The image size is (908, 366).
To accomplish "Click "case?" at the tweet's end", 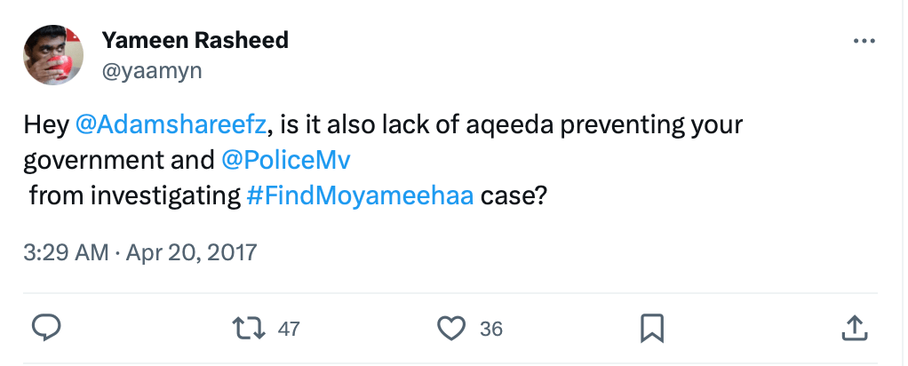I will coord(514,195).
